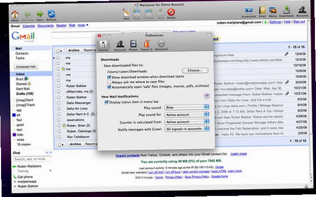The height and width of the screenshot is (197, 316).
Task: Open Counter is calculated from dropdown
Action: pyautogui.click(x=187, y=121)
